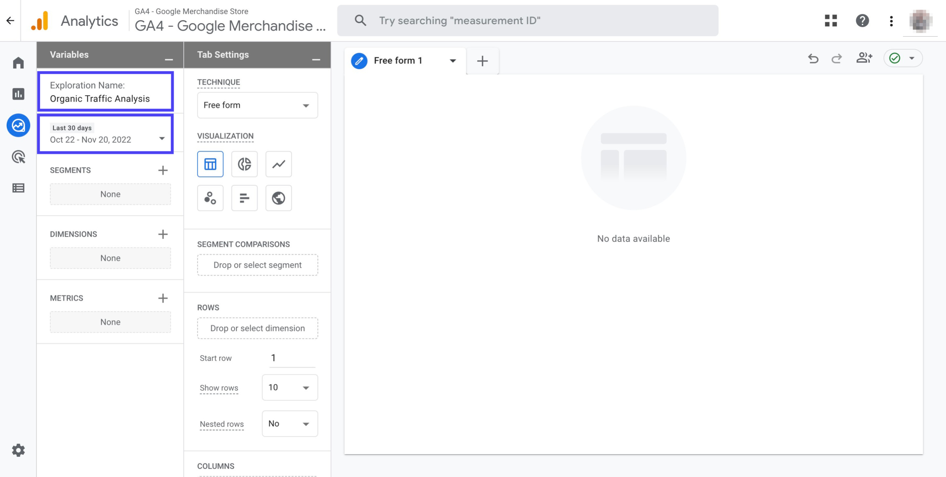Open the Home icon in sidebar

tap(18, 63)
